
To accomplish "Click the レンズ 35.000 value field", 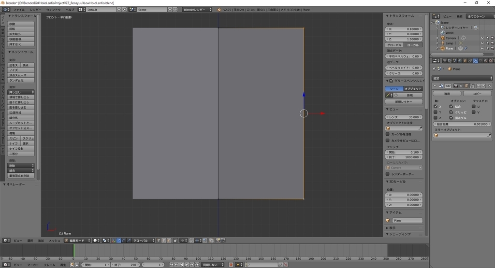I will tap(404, 117).
